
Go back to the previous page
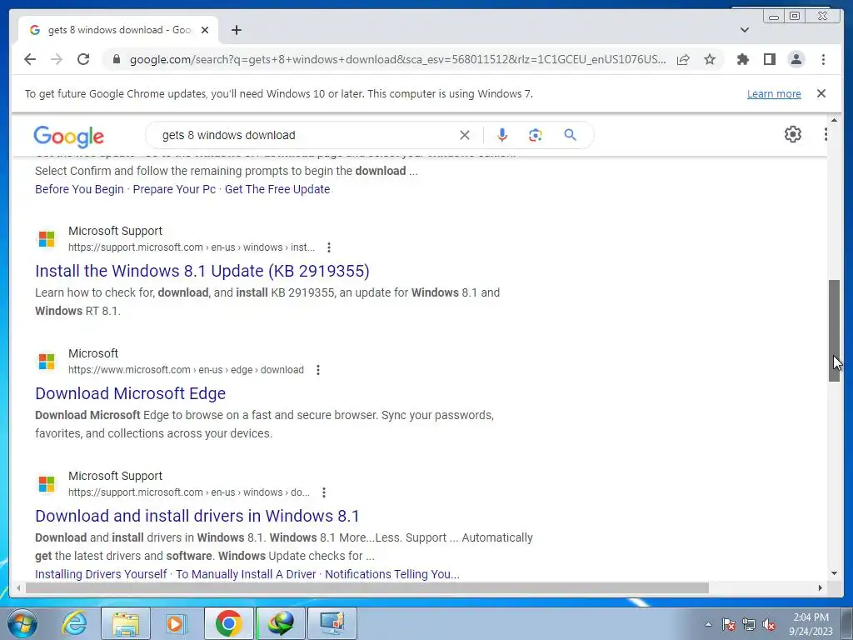tap(30, 59)
